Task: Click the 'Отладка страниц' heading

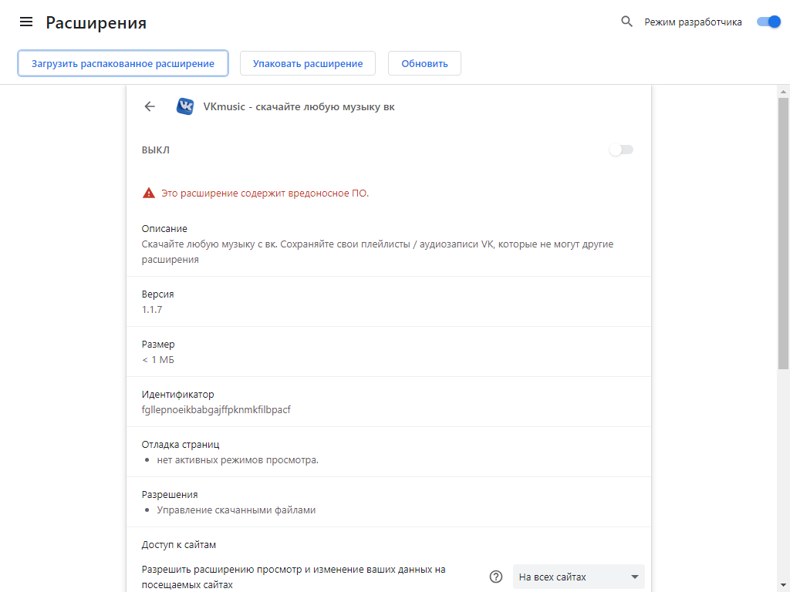Action: coord(181,445)
